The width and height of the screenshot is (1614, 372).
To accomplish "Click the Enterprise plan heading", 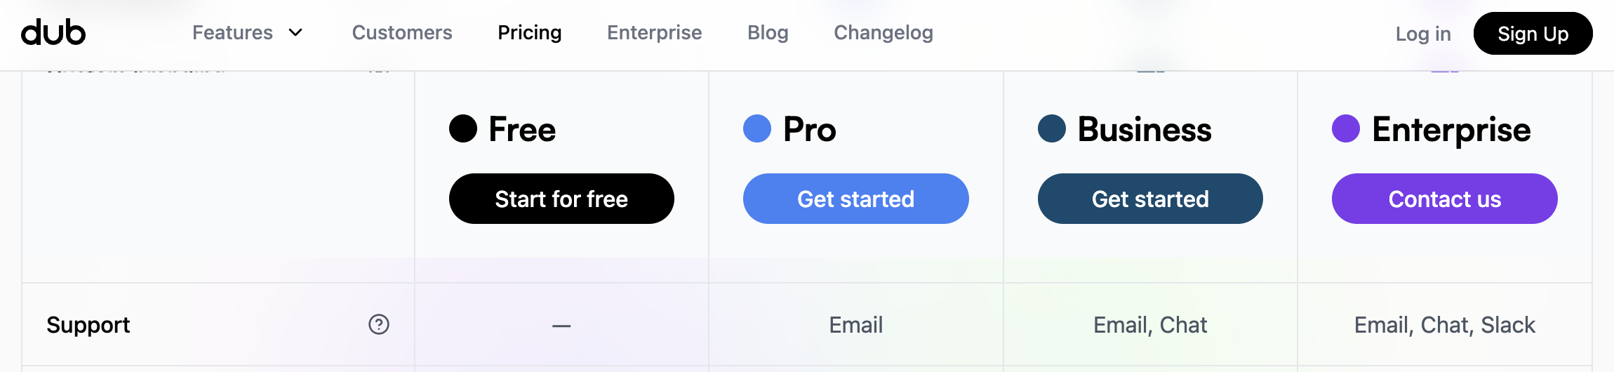I will (1451, 130).
